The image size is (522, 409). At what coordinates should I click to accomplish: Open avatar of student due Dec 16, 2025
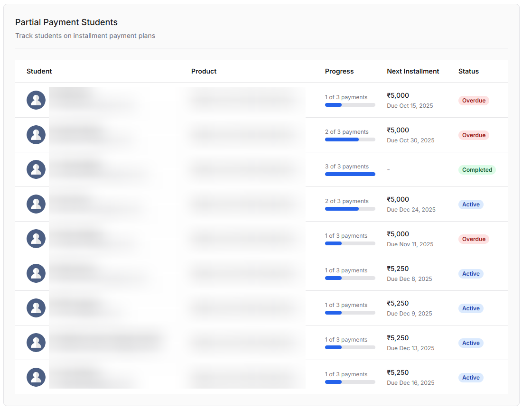click(36, 377)
